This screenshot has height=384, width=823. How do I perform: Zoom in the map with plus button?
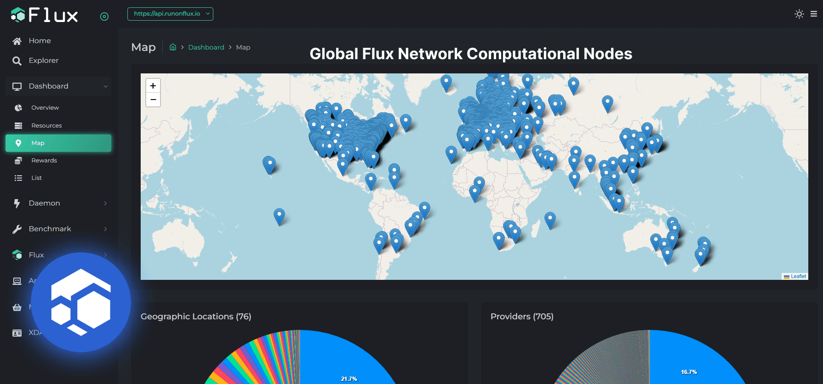[x=153, y=86]
